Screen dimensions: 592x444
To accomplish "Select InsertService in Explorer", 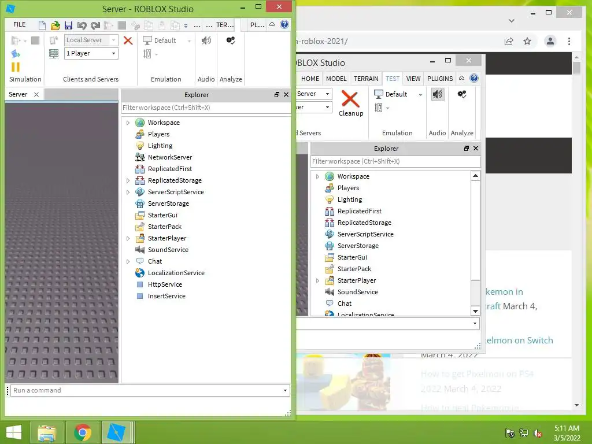I will (166, 297).
